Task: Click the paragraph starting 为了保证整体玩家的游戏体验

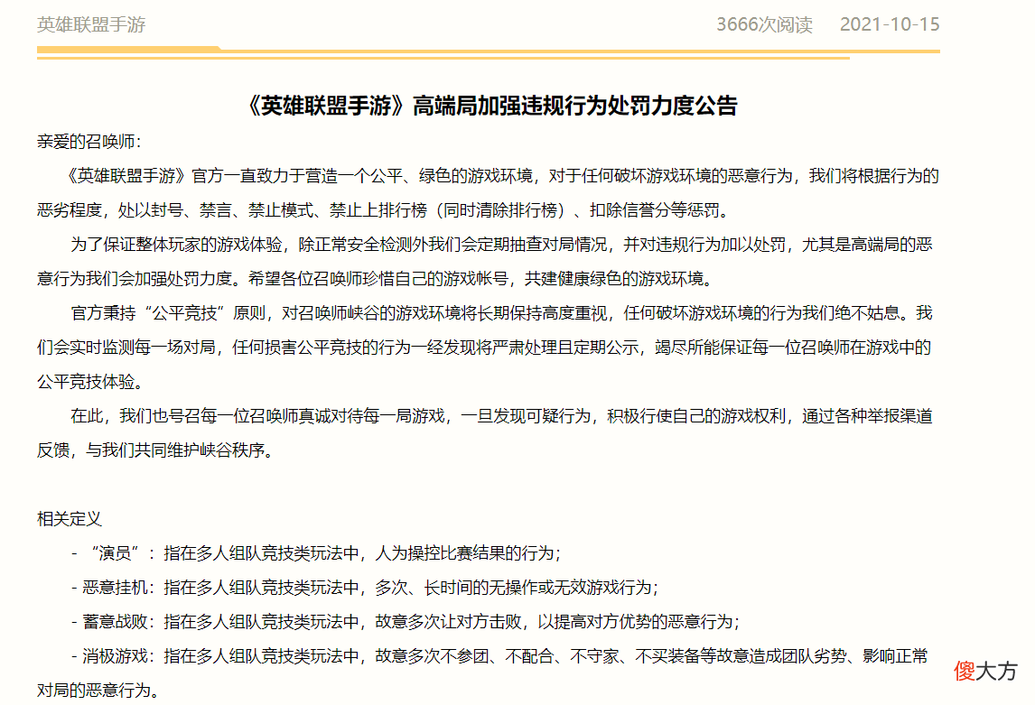Action: [x=484, y=262]
